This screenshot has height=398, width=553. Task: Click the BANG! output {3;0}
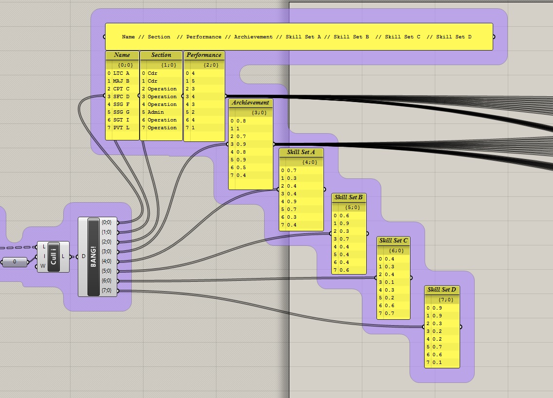tap(107, 252)
